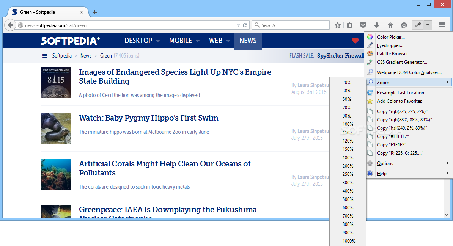Image resolution: width=453 pixels, height=246 pixels.
Task: Open the Softpedia breadcrumb hamburger icon
Action: coord(45,56)
